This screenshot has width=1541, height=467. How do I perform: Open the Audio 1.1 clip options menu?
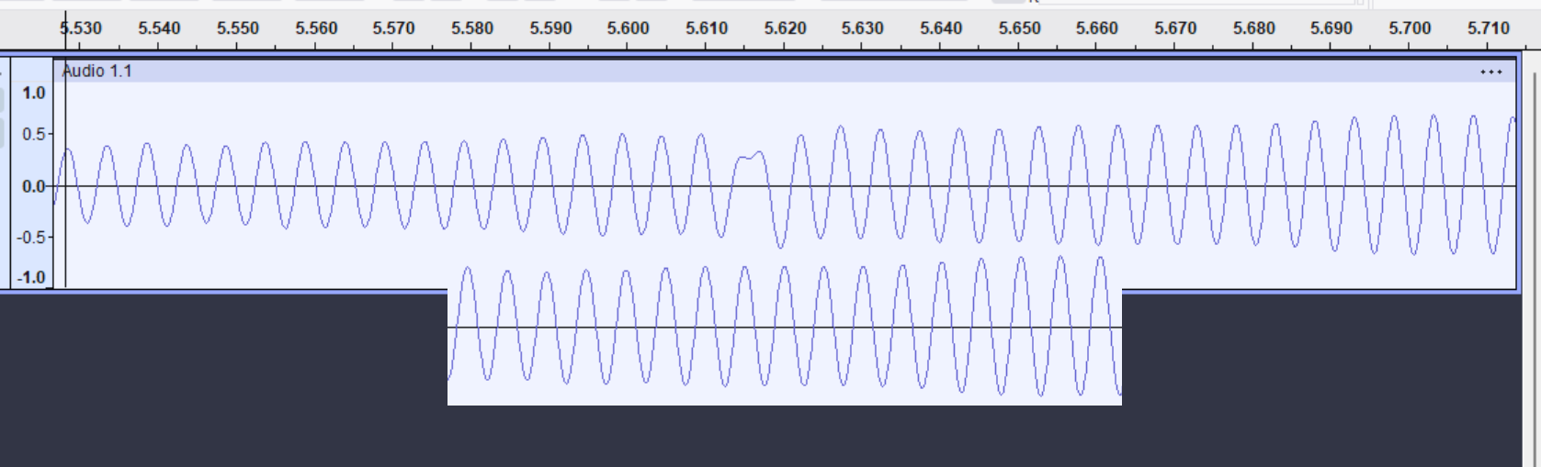point(1490,72)
